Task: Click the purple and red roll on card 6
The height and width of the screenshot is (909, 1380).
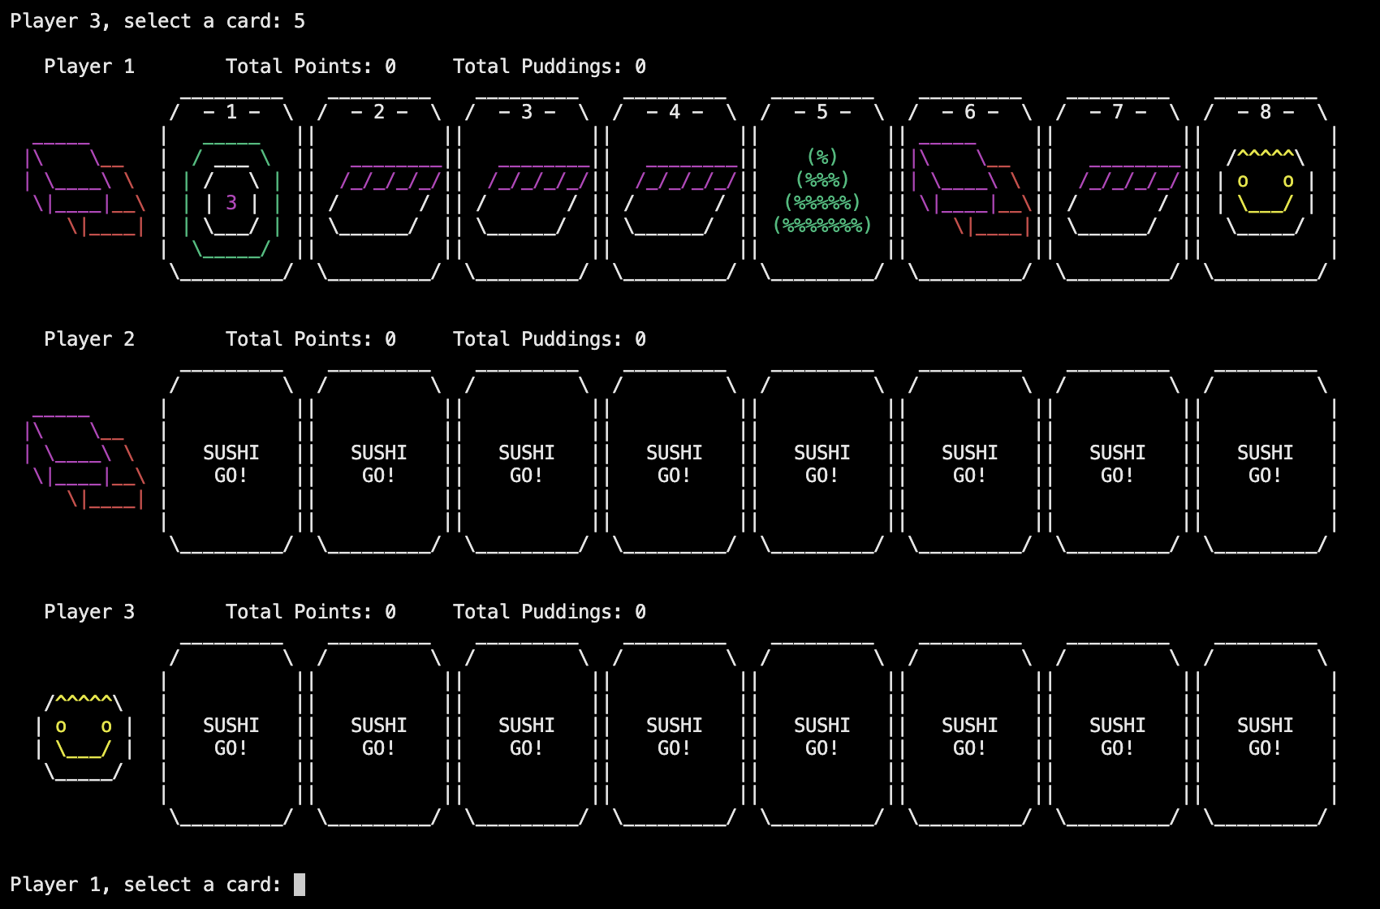Action: point(970,190)
